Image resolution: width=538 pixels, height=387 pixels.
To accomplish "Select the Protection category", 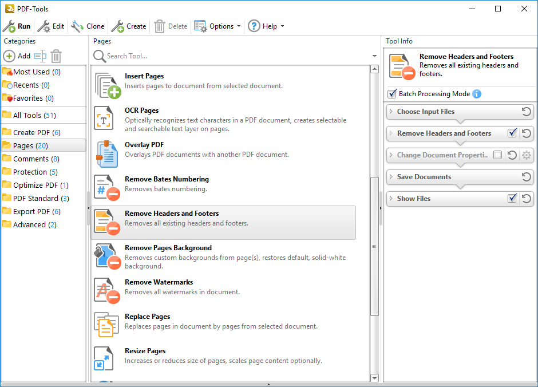I will coord(30,172).
